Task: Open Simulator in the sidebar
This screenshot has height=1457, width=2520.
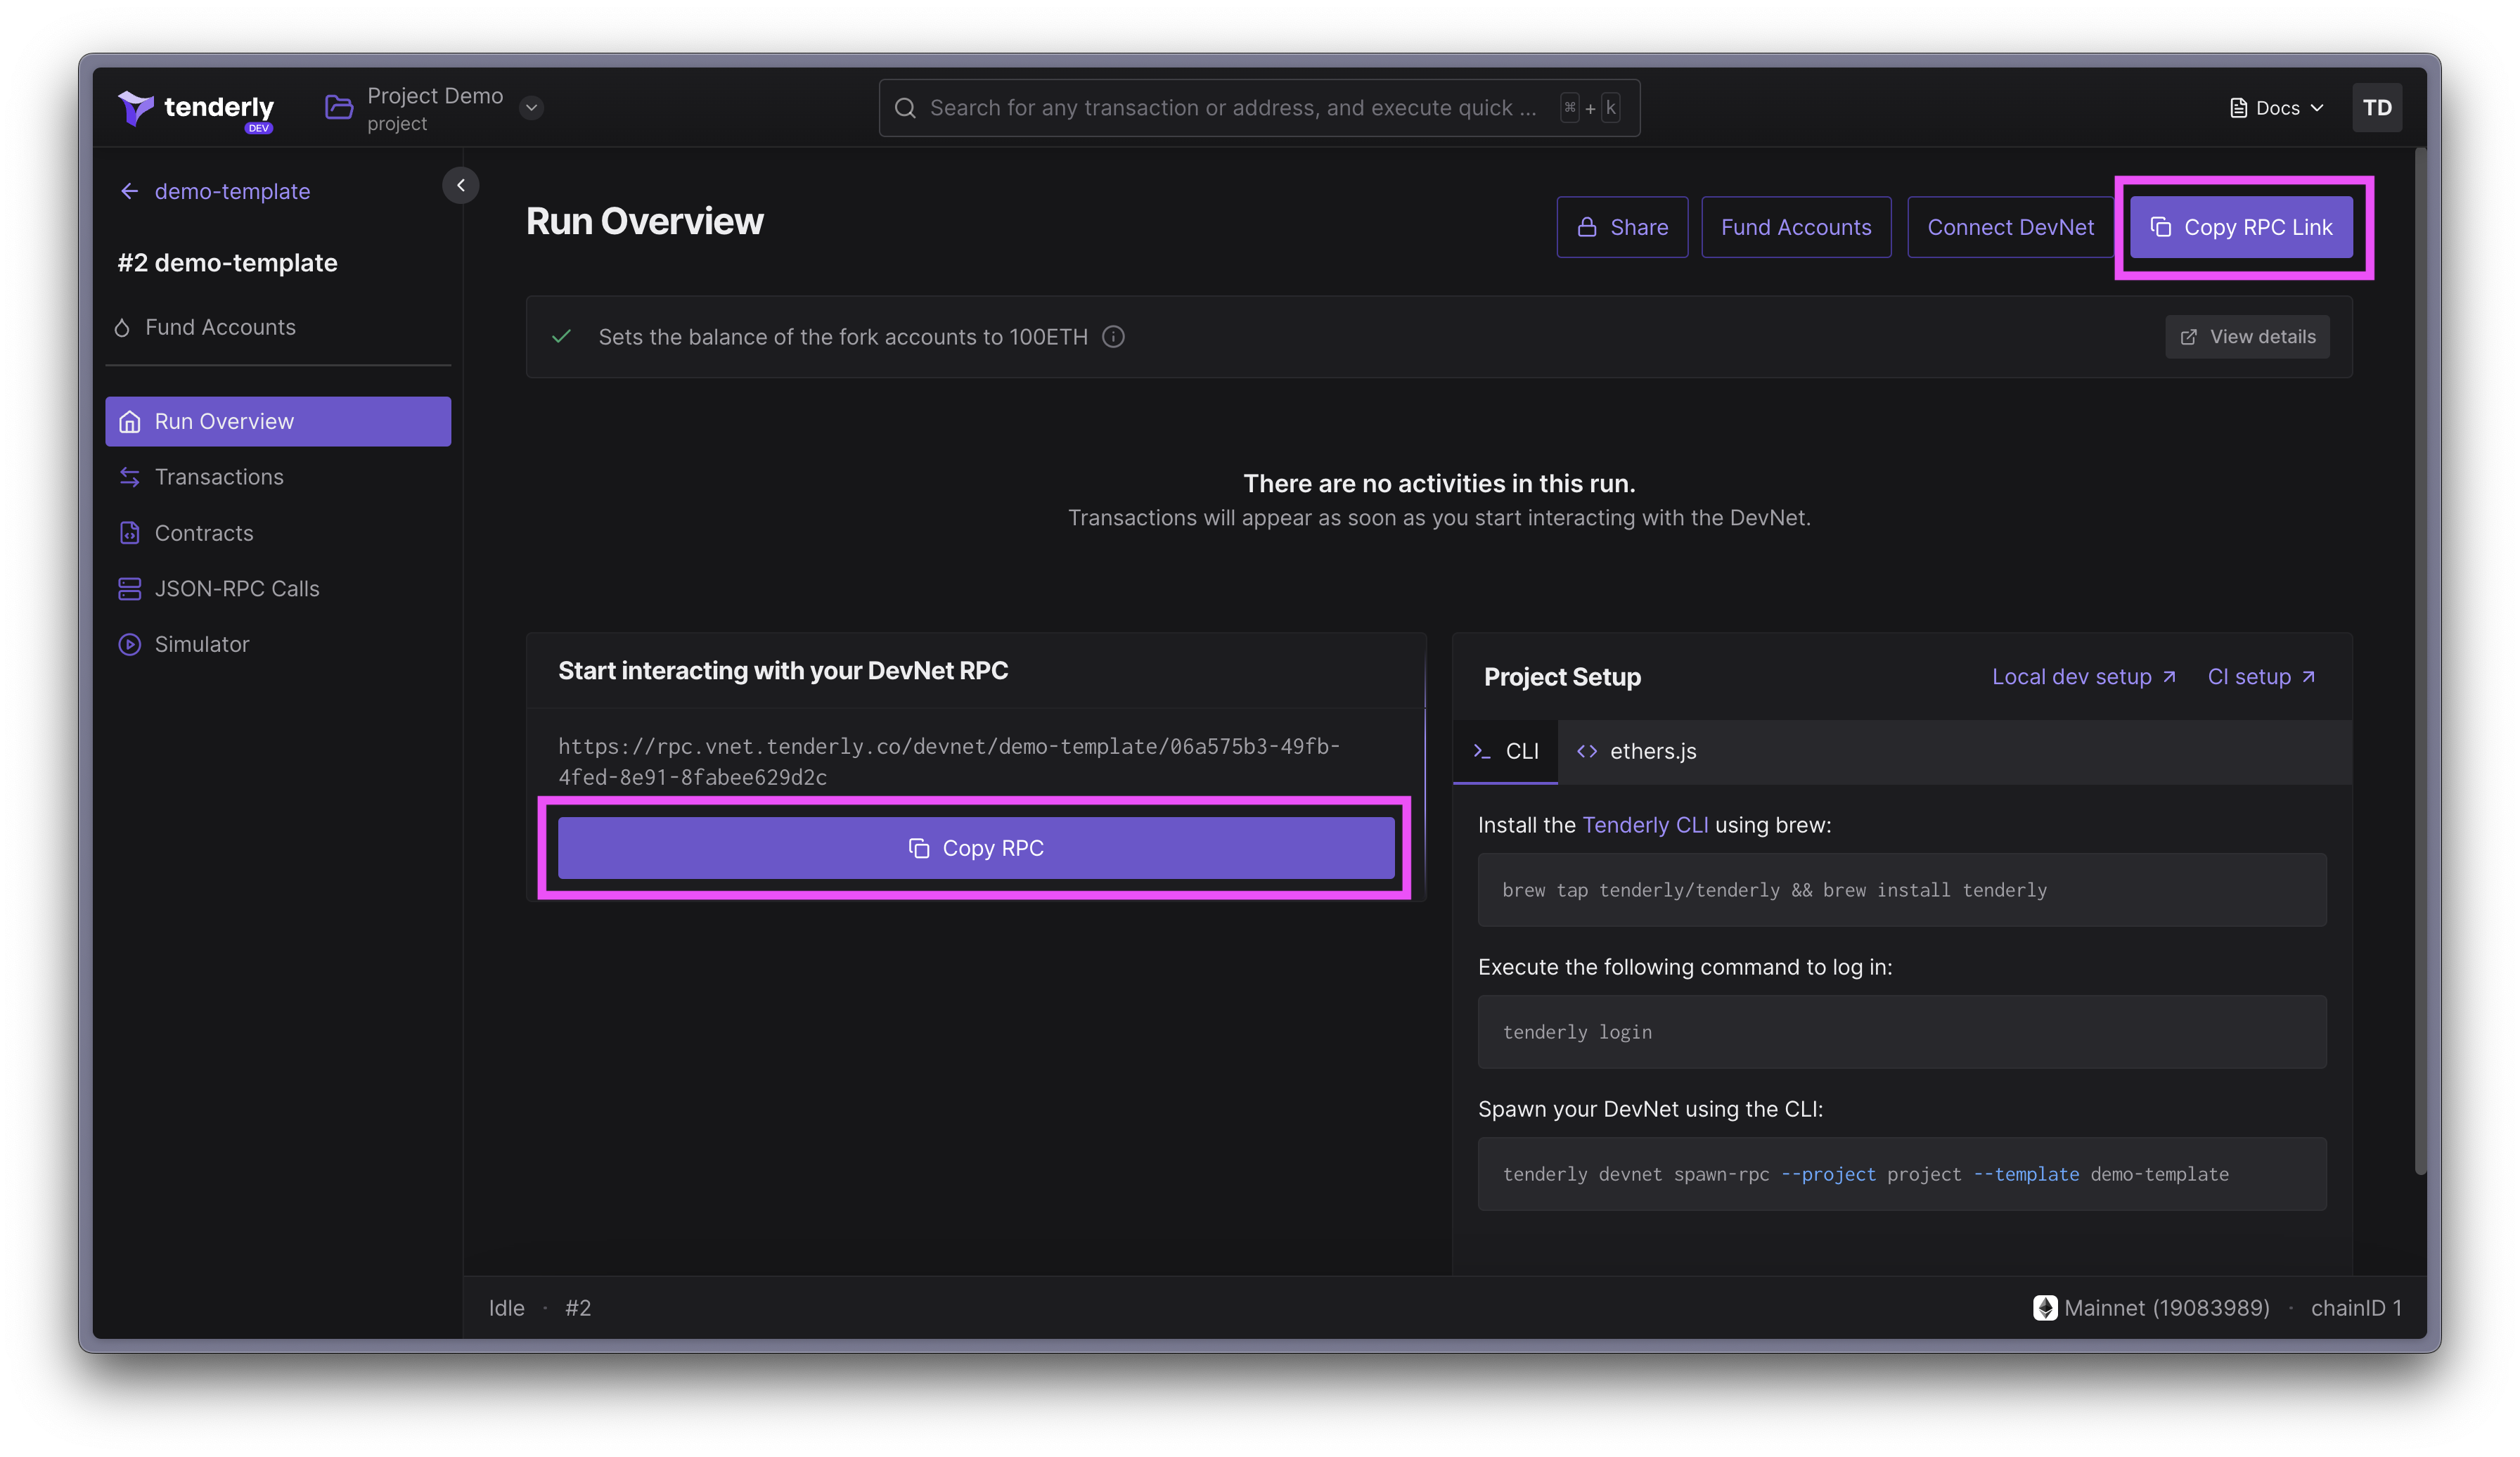Action: click(278, 644)
